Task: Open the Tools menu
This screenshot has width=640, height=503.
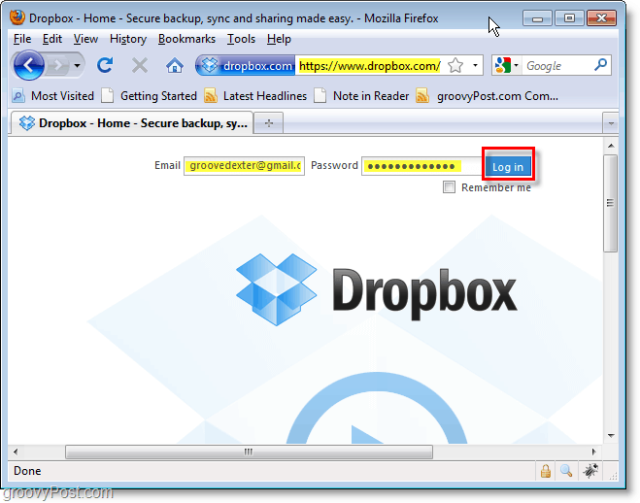Action: 241,39
